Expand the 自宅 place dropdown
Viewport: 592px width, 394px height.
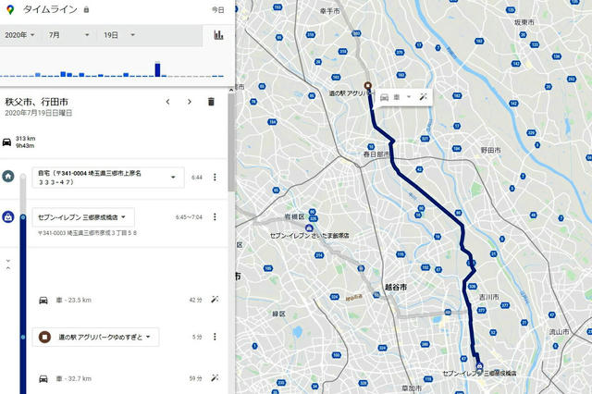[x=173, y=177]
